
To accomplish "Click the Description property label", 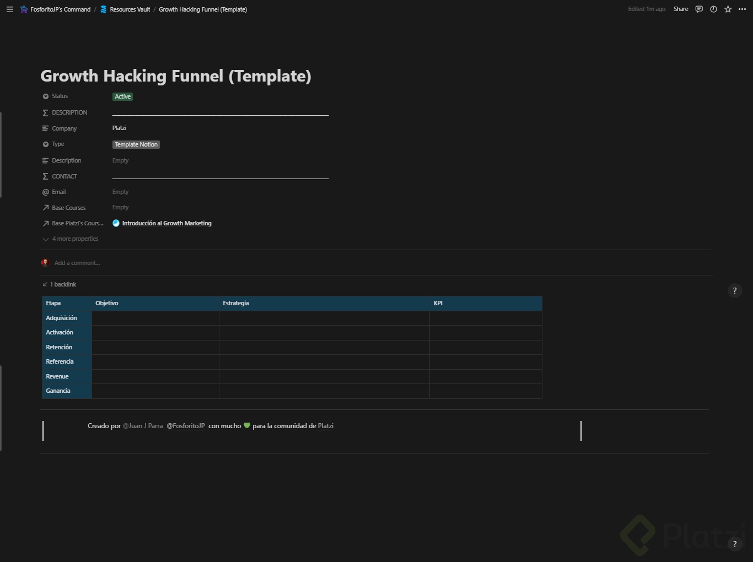I will pyautogui.click(x=67, y=160).
